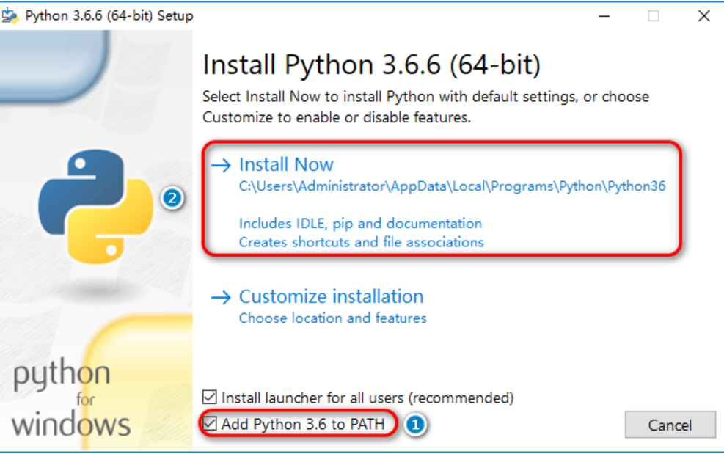Click the setup installer icon in title bar

tap(10, 15)
